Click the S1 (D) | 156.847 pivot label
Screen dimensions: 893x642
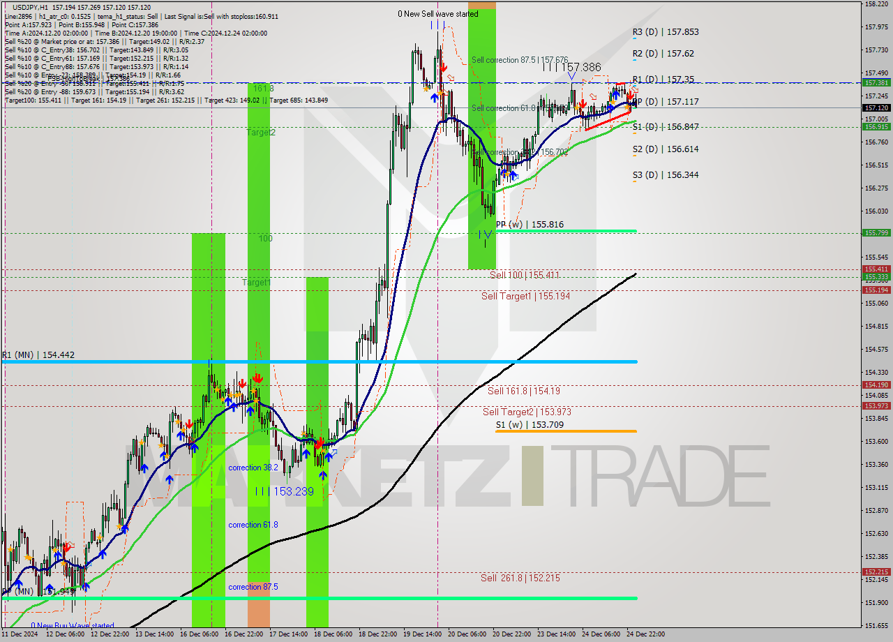coord(666,127)
